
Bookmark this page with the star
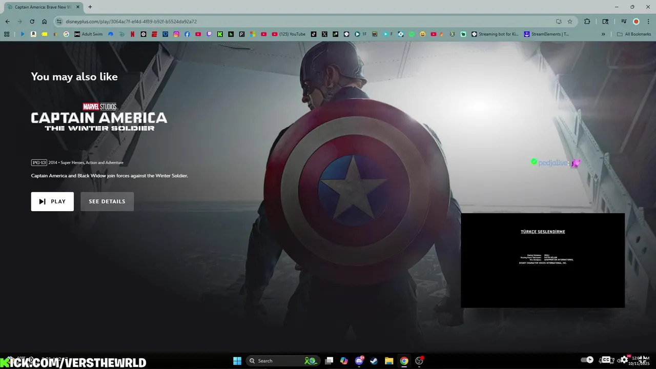(x=570, y=22)
